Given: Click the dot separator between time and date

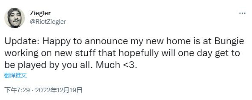Looking at the screenshot, I should (32, 90).
